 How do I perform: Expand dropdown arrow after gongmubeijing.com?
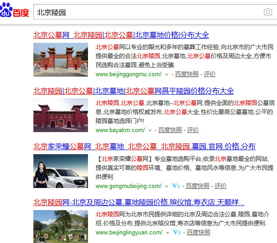pos(166,187)
